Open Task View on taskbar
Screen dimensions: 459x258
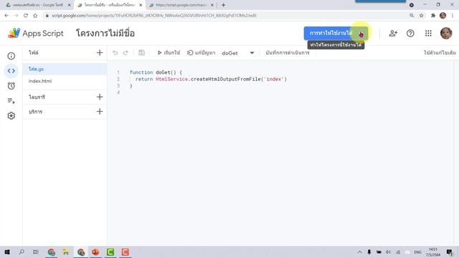35,252
